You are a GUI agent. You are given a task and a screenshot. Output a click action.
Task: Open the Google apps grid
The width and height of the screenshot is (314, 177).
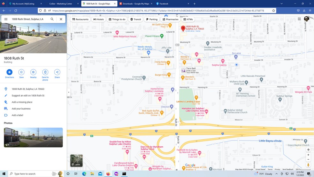[299, 19]
